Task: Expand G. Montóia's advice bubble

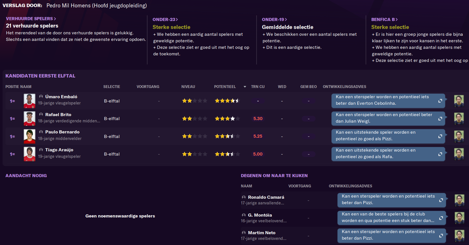Action: tap(441, 218)
